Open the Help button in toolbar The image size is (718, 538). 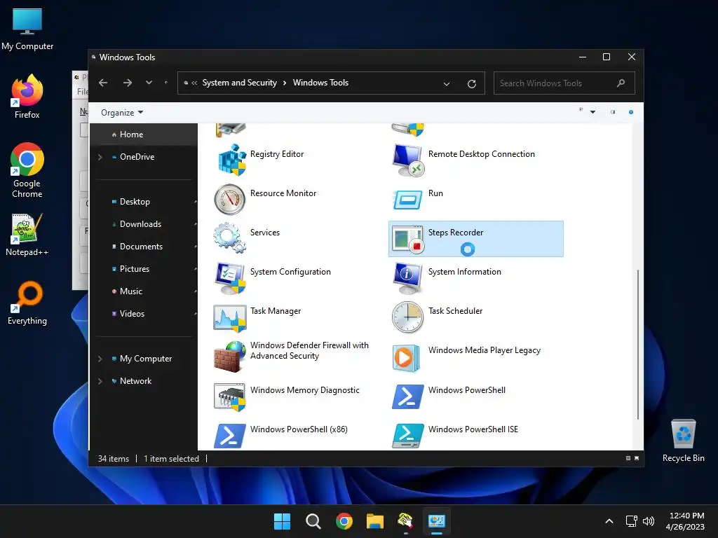pos(631,112)
